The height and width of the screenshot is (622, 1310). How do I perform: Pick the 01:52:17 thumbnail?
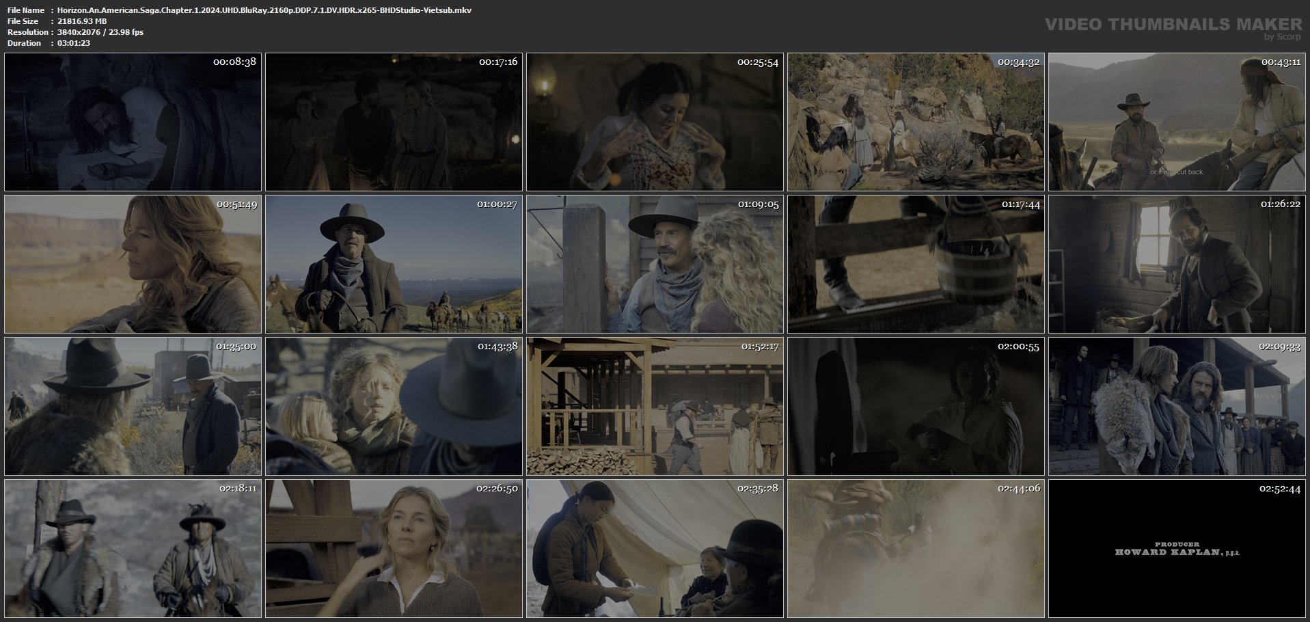[x=655, y=407]
